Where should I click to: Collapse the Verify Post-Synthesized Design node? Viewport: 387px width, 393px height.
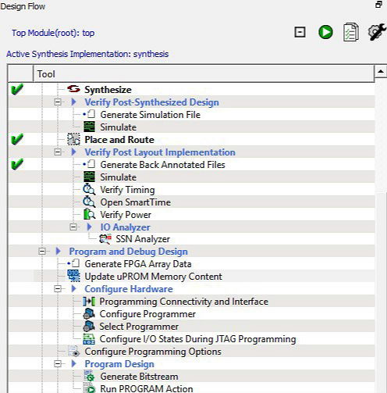pyautogui.click(x=58, y=102)
